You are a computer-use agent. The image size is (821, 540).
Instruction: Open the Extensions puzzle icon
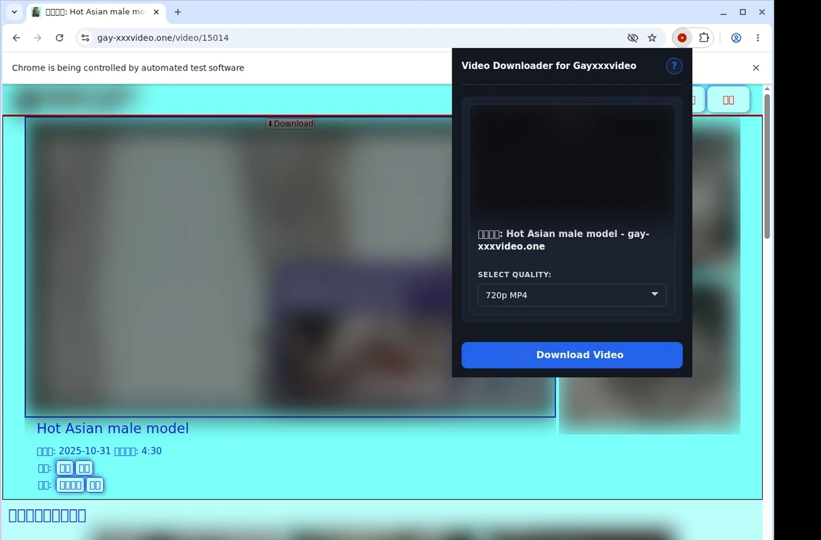[703, 38]
